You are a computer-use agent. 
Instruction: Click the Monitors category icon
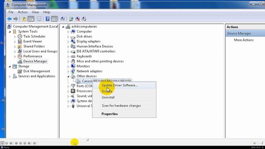pos(73,66)
